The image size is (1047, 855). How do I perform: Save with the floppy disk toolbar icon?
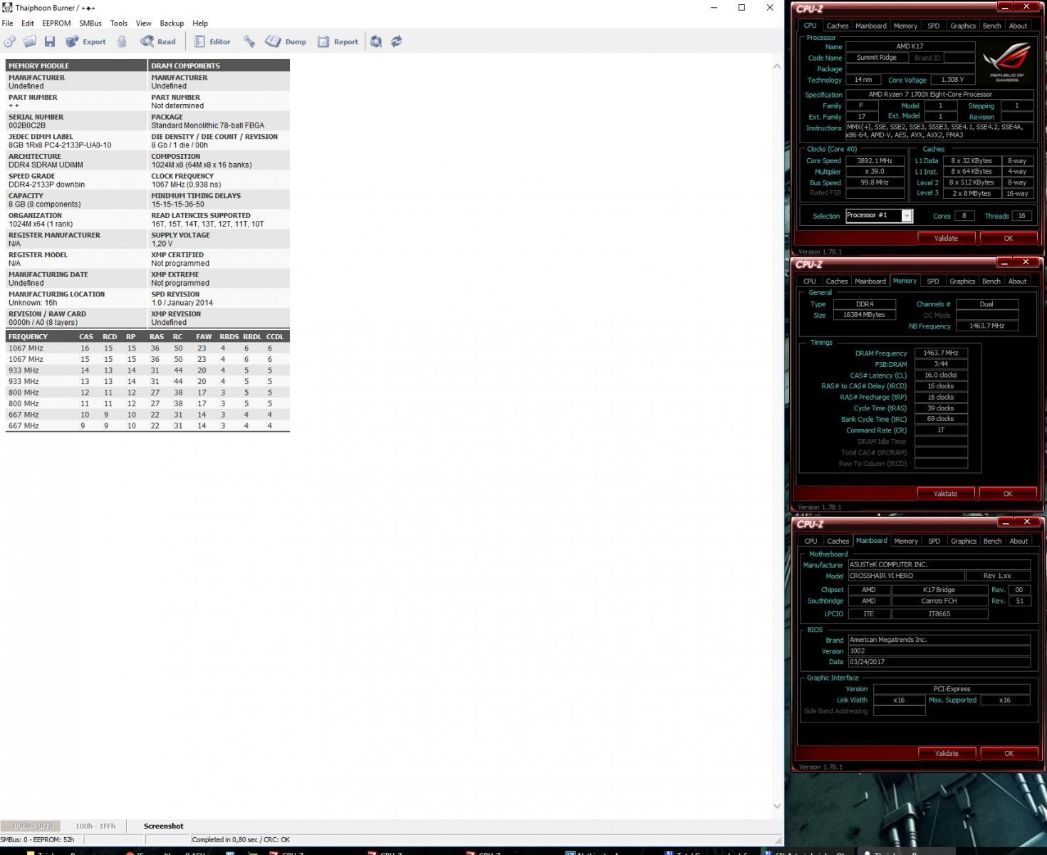pyautogui.click(x=50, y=42)
